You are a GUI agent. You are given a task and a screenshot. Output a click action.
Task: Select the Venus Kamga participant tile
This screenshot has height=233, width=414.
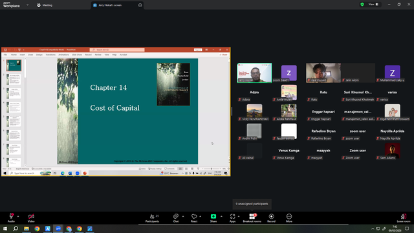[289, 151]
